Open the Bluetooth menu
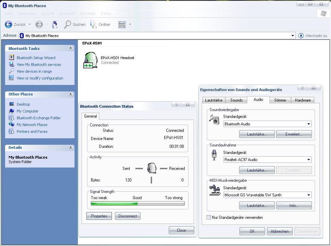Viewport: 331px width, 246px height. 67,14
